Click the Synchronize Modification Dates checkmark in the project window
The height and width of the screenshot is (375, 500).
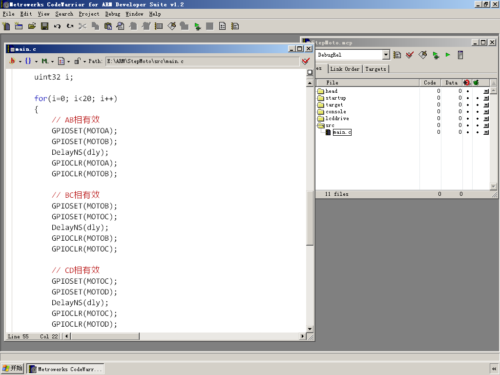410,55
